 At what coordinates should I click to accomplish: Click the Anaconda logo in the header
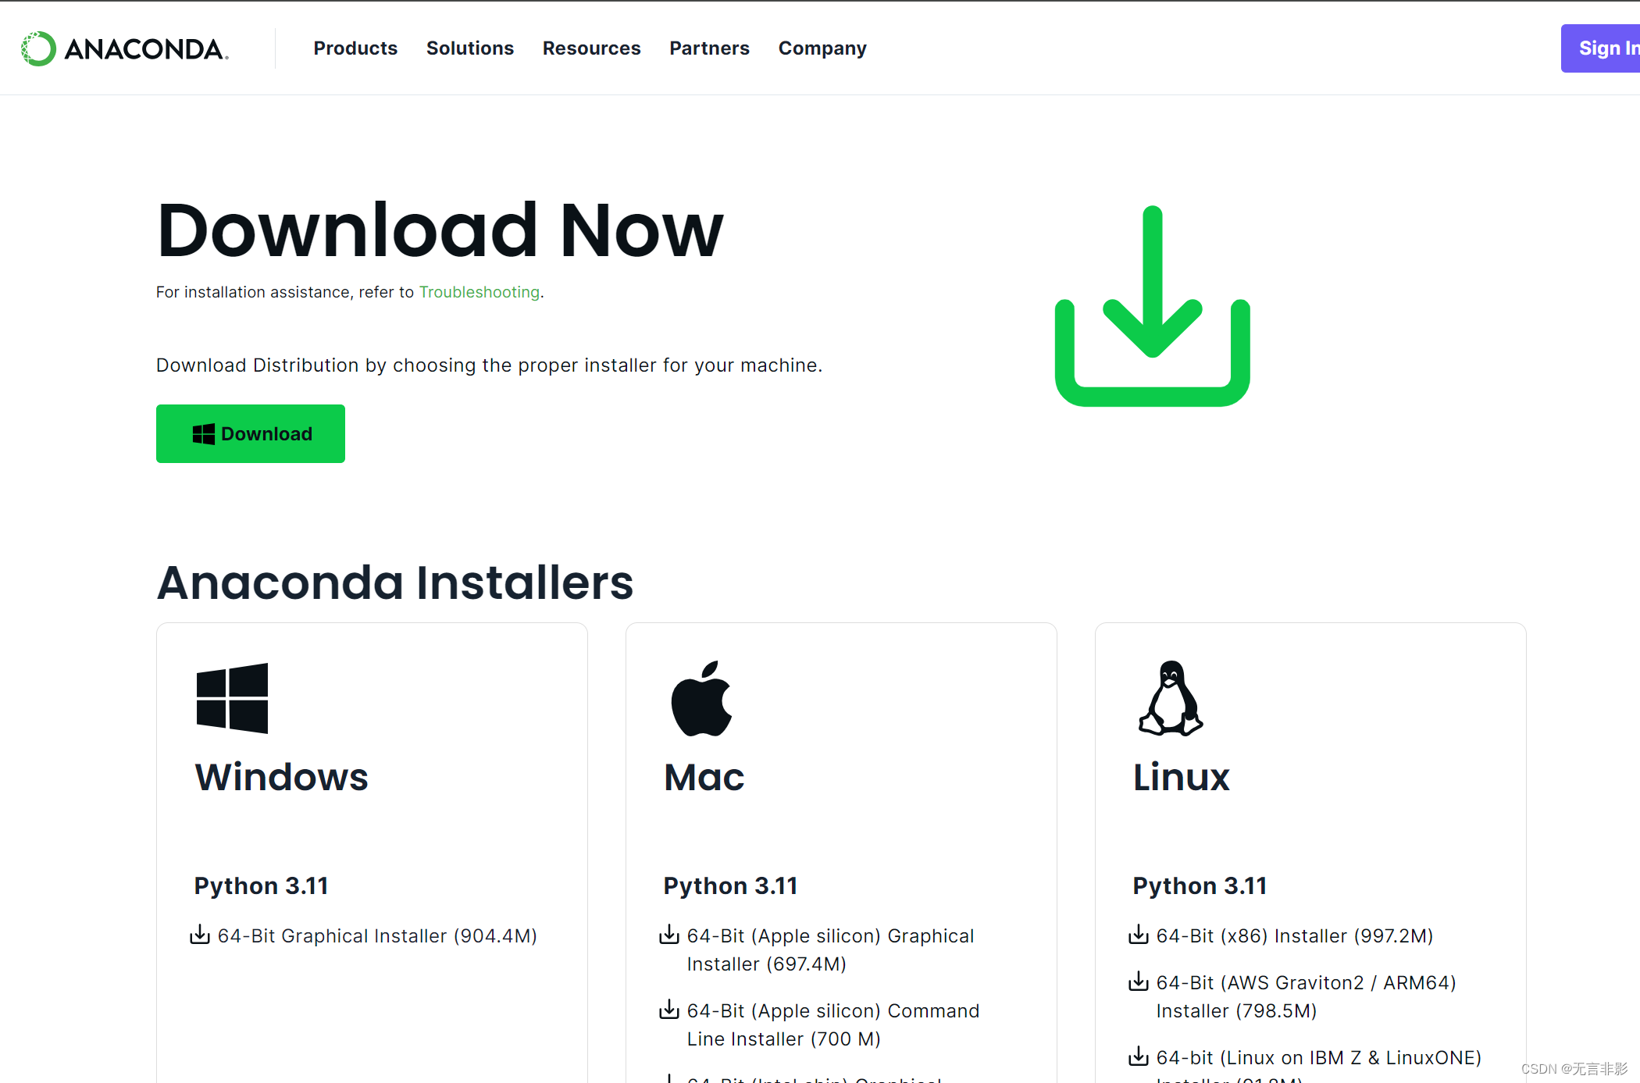pos(125,48)
